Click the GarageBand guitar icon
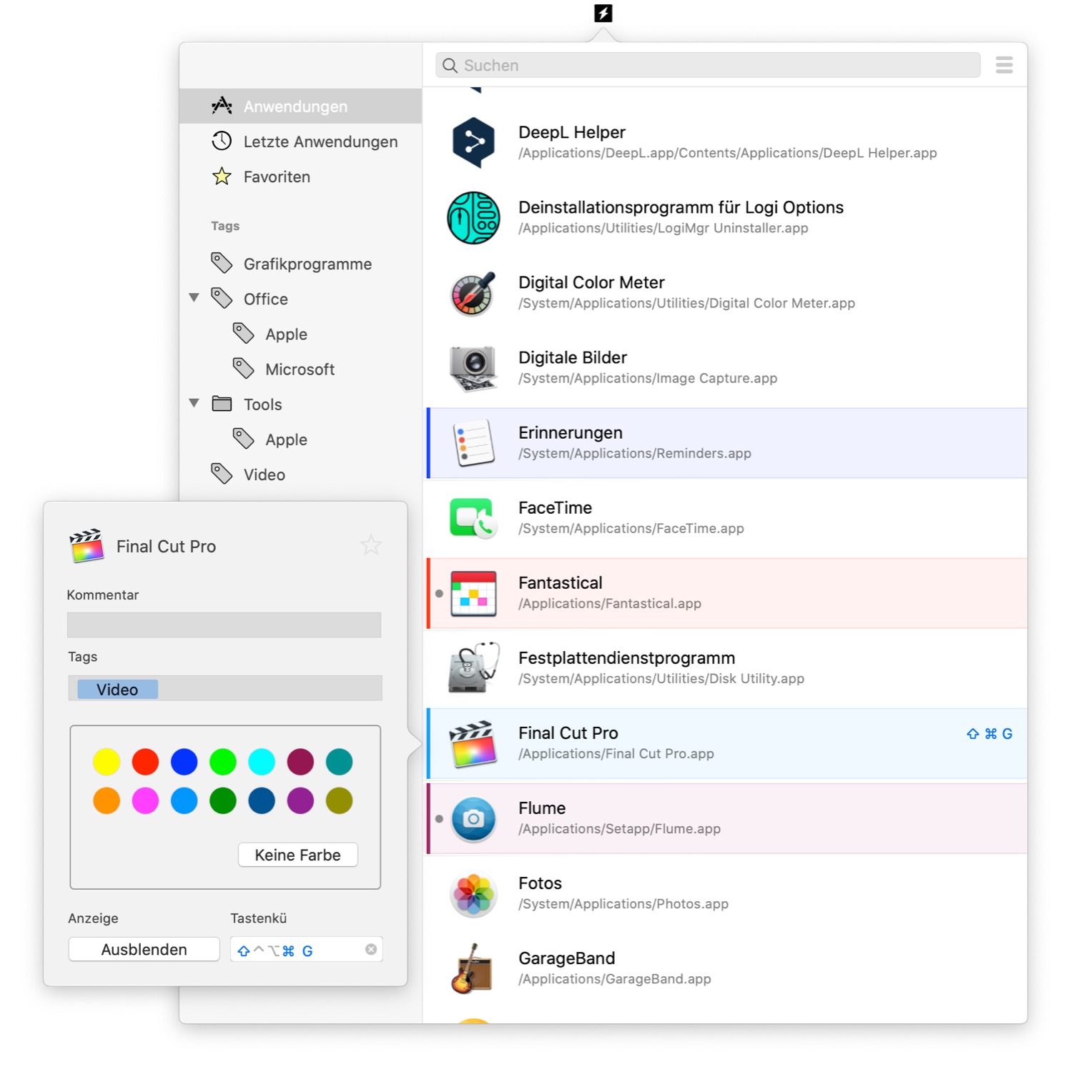This screenshot has width=1071, height=1072. point(473,968)
